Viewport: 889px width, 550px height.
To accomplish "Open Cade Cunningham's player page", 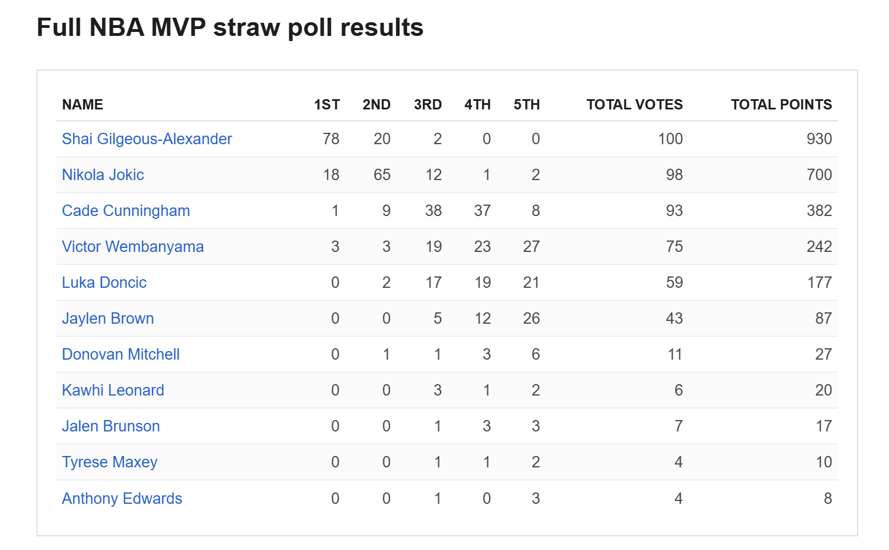I will tap(126, 211).
